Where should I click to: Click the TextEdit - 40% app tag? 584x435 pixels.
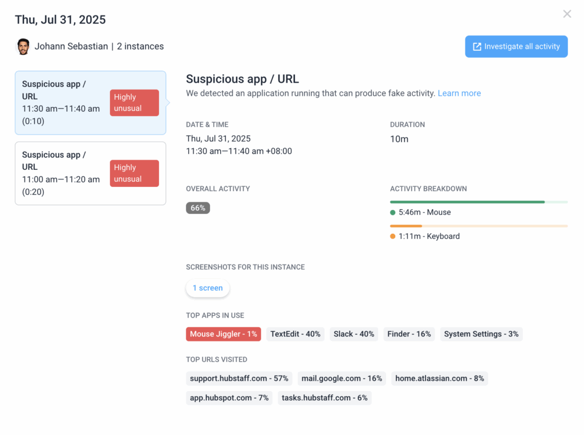click(x=295, y=334)
